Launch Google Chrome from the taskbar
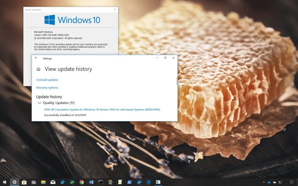This screenshot has height=186, width=298. [x=81, y=182]
